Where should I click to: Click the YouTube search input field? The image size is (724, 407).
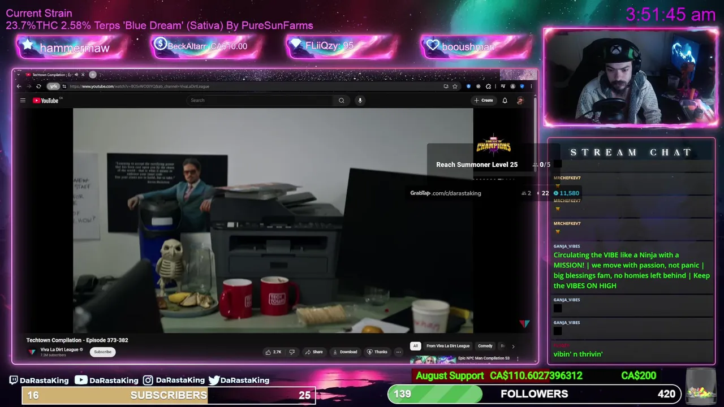click(x=260, y=100)
